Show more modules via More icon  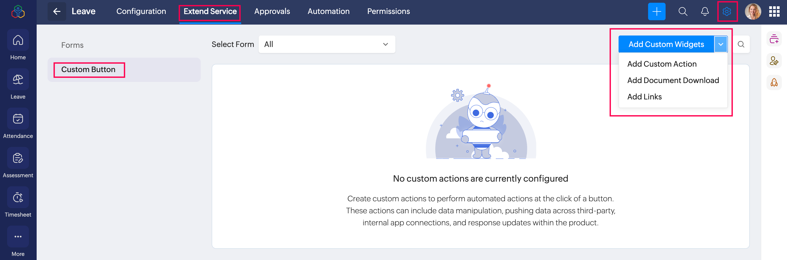coord(18,237)
